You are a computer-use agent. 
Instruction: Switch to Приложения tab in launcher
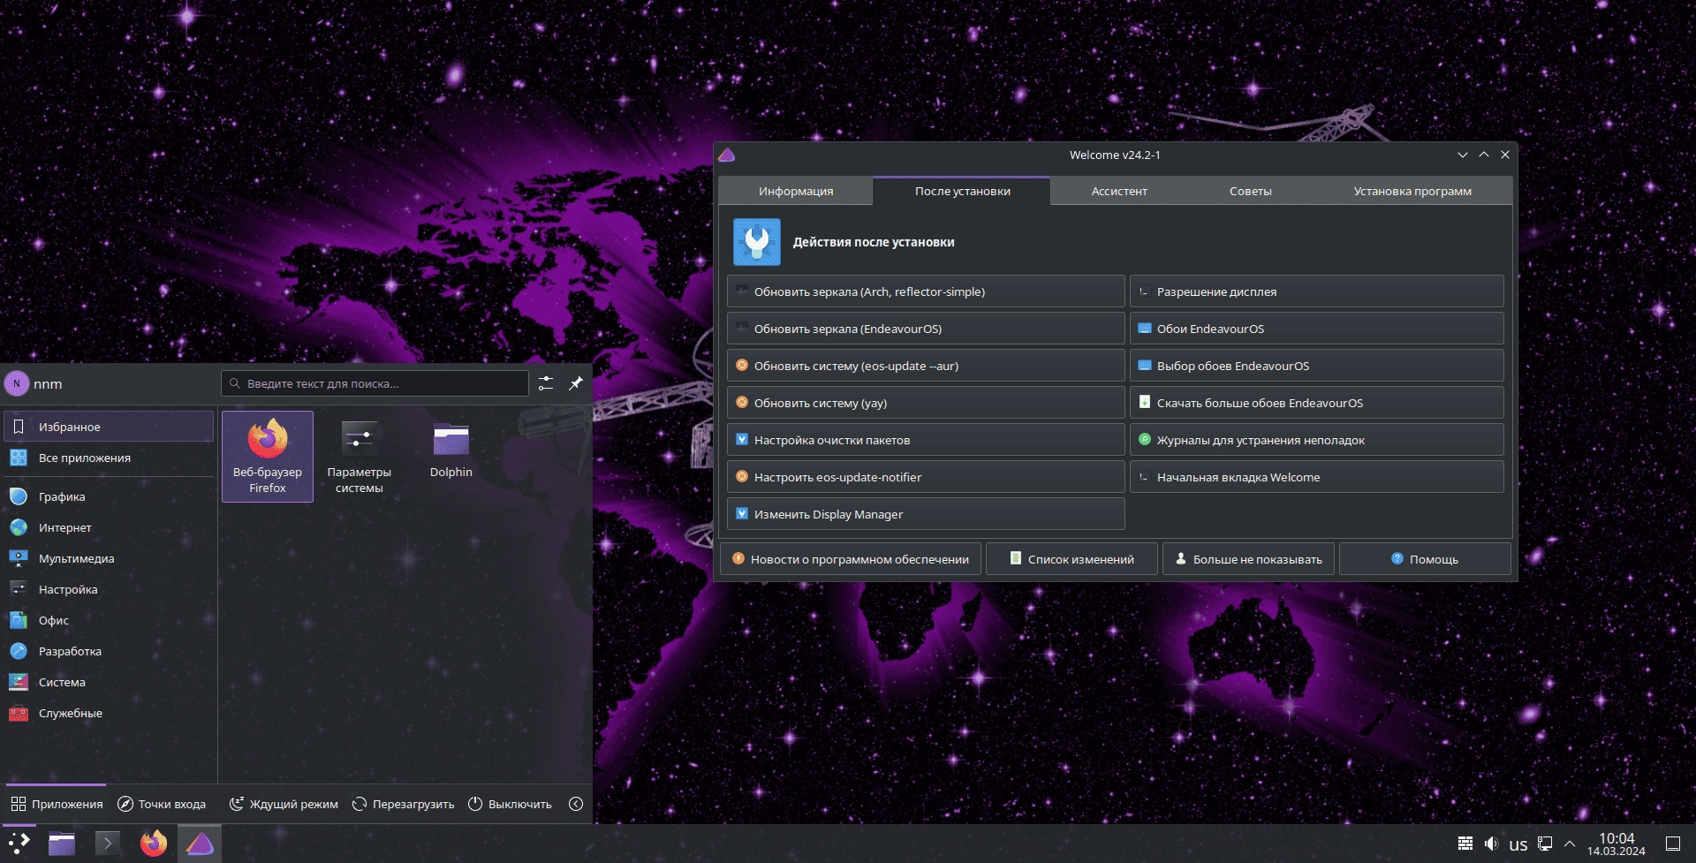pyautogui.click(x=57, y=804)
